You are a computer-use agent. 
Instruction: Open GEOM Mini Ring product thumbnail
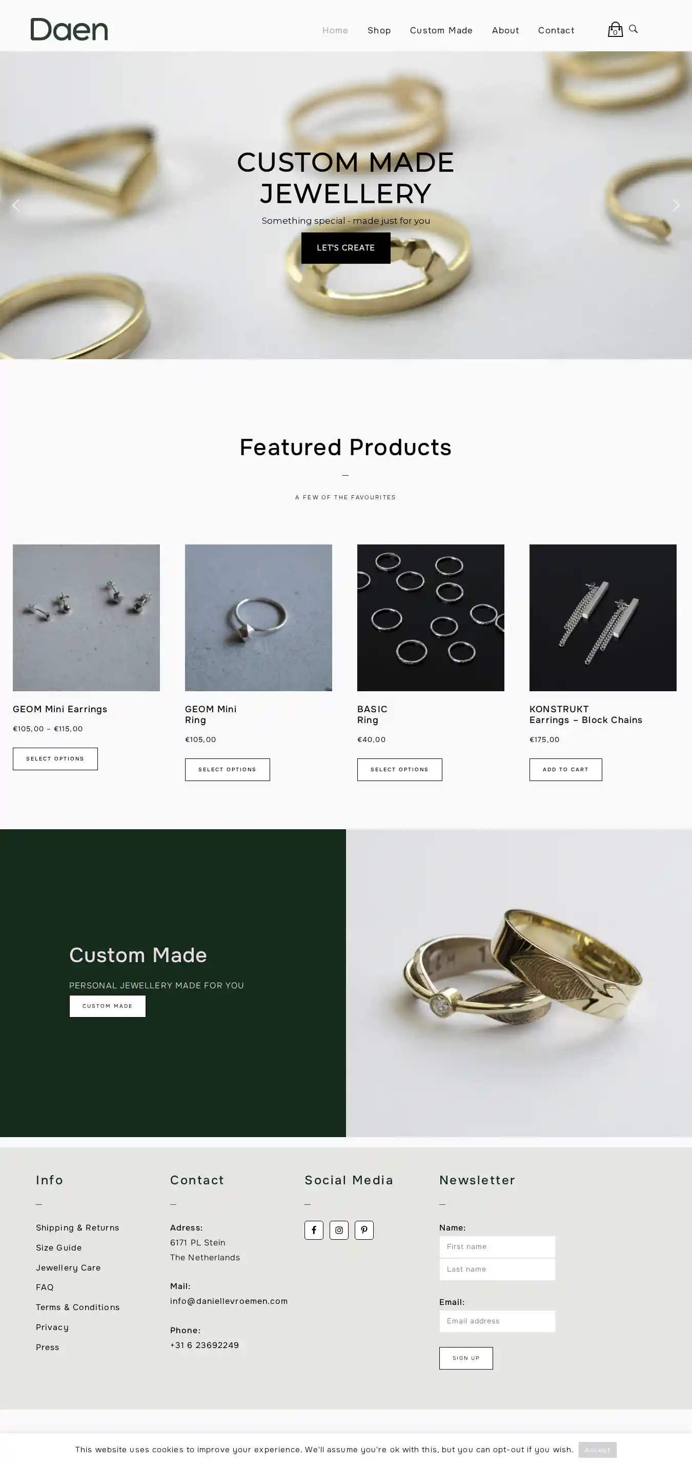tap(258, 618)
